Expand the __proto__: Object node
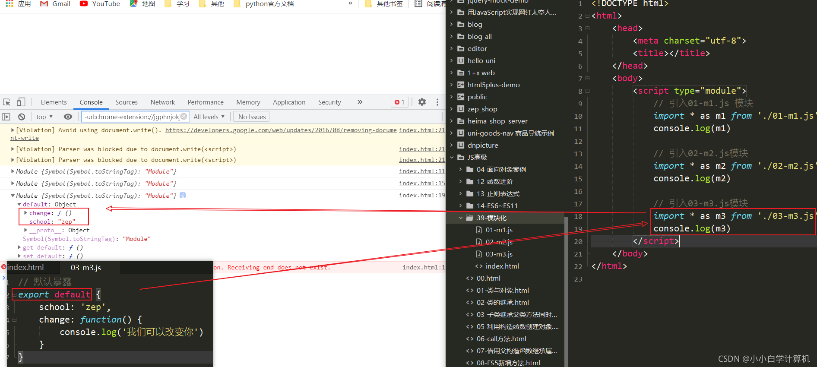Screen dimensions: 817x367 pyautogui.click(x=26, y=230)
